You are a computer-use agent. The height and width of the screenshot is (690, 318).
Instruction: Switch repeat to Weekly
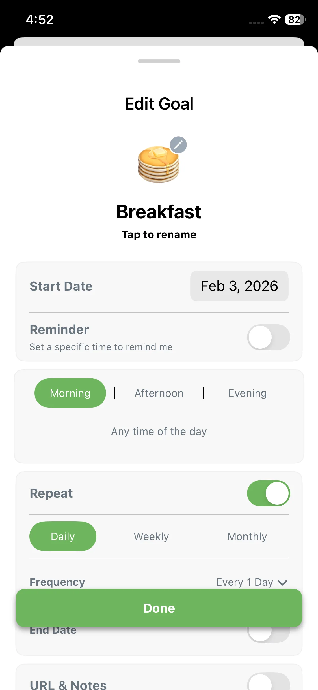(x=151, y=536)
